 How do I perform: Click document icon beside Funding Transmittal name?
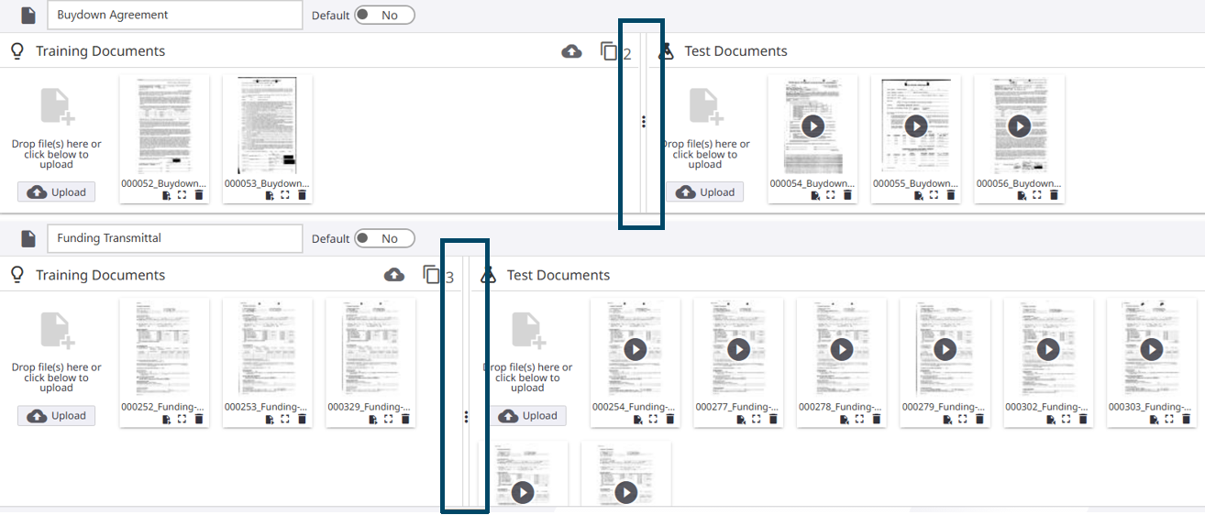[28, 238]
